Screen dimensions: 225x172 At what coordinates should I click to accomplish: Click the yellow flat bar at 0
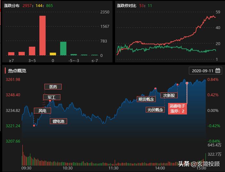(53, 54)
